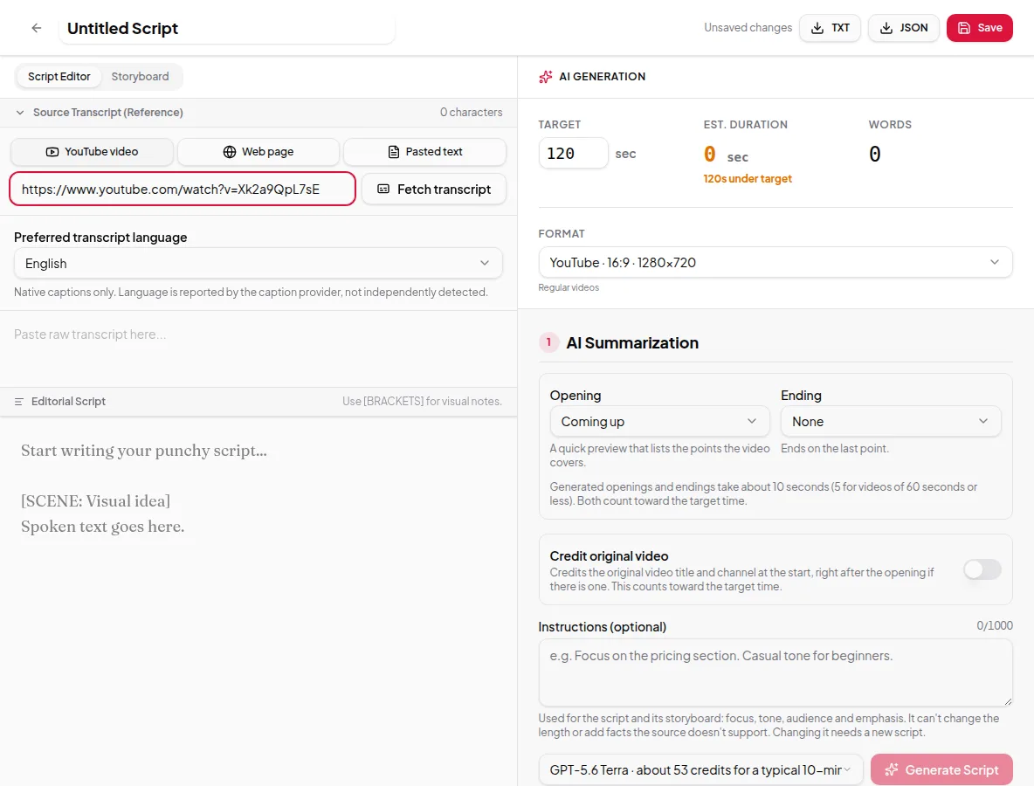Click the Paste raw transcript text area
Viewport: 1034px width, 786px height.
pyautogui.click(x=258, y=348)
